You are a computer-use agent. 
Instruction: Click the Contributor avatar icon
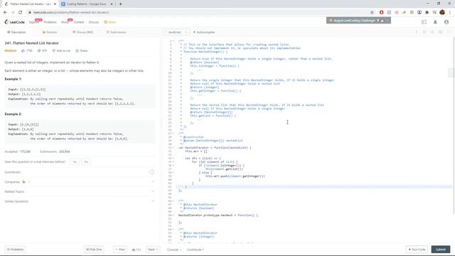(x=151, y=172)
